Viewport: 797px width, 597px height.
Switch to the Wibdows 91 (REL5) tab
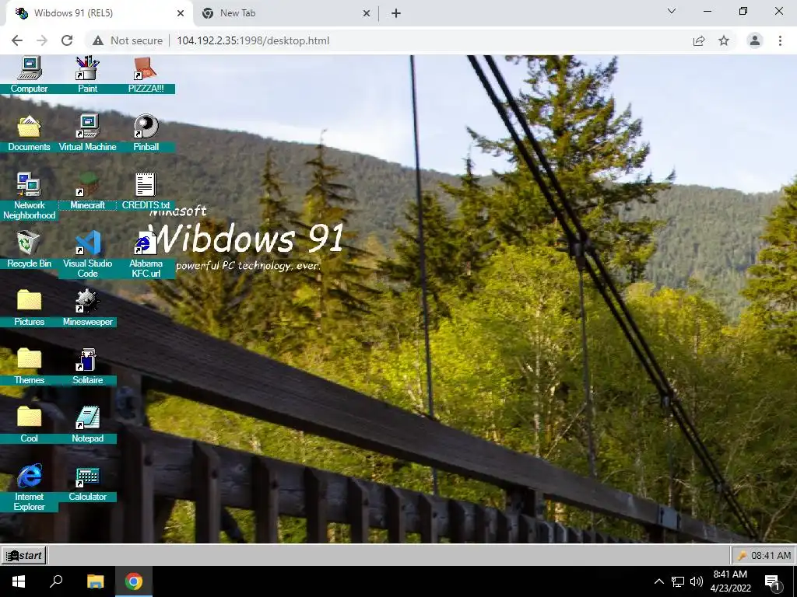point(97,13)
